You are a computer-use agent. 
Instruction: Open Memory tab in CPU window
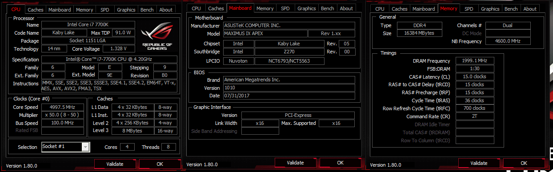click(x=84, y=9)
